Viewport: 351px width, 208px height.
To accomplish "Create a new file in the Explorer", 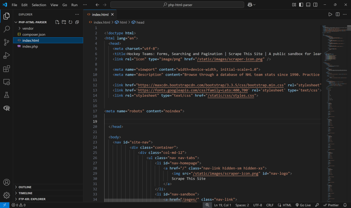I will click(x=57, y=22).
